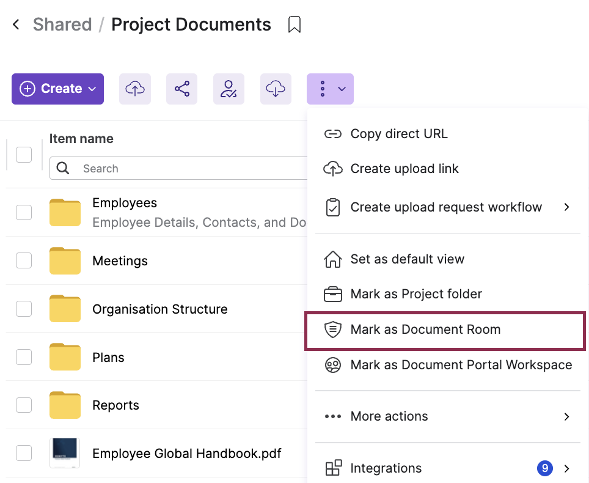Click the back arrow beside Shared breadcrumb
Viewport: 589px width, 483px height.
click(15, 24)
